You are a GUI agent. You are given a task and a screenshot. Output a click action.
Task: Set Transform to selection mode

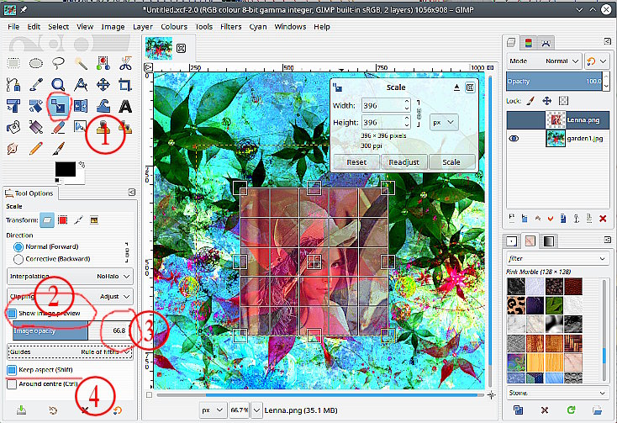pyautogui.click(x=62, y=220)
